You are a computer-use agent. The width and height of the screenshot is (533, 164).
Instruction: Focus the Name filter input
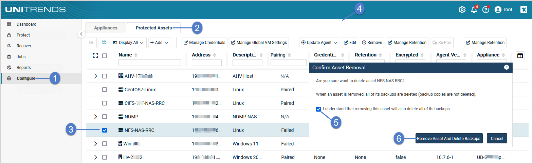pyautogui.click(x=150, y=63)
